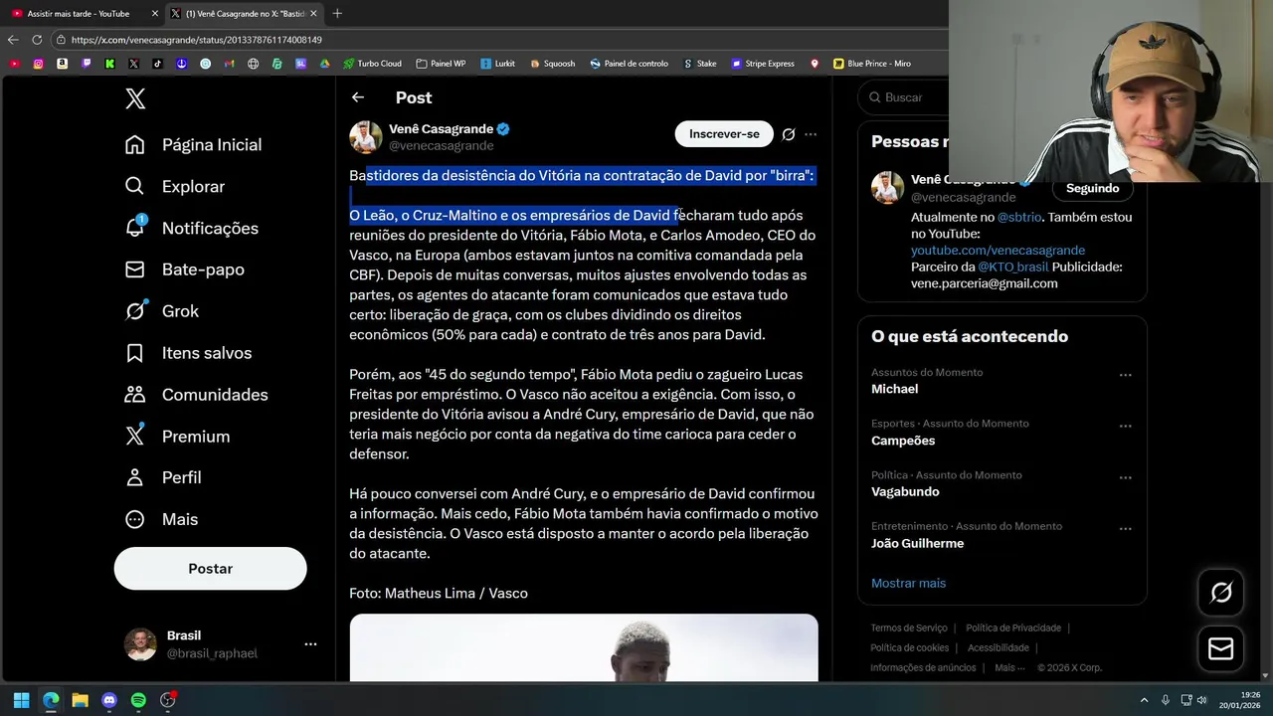Screen dimensions: 1273x716
Task: Open more options for Vagabundo trend
Action: pos(1126,478)
